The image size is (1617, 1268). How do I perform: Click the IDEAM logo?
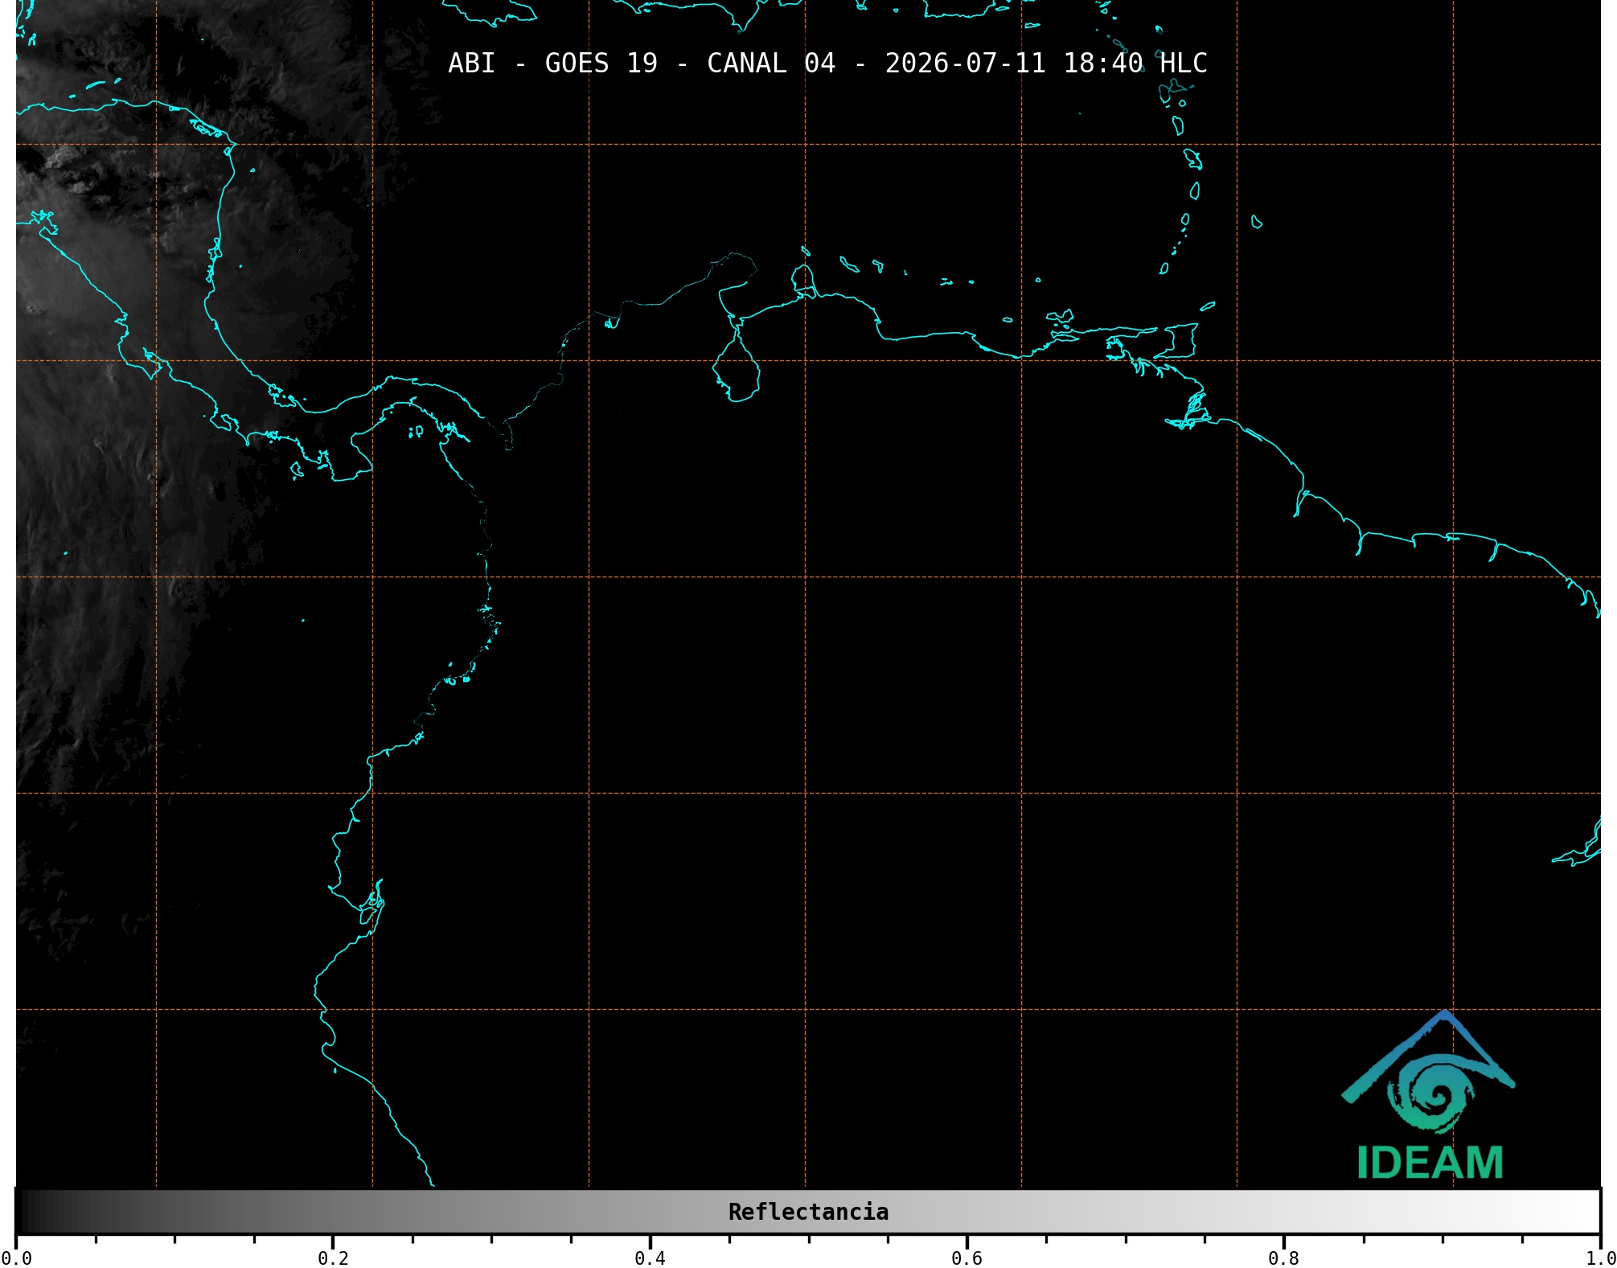pos(1429,1095)
